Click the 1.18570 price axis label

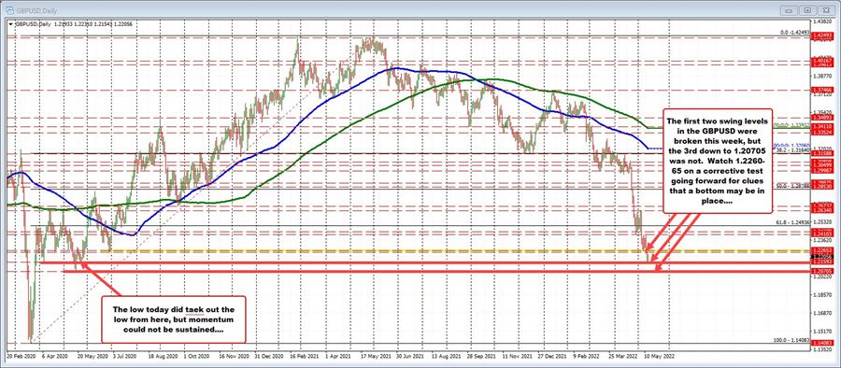[822, 295]
